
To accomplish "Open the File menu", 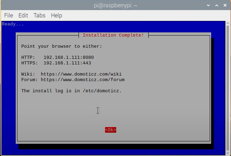I will pyautogui.click(x=8, y=15).
